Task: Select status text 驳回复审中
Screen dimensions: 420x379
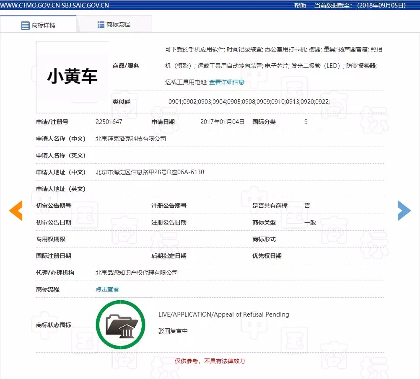Action: pyautogui.click(x=173, y=331)
